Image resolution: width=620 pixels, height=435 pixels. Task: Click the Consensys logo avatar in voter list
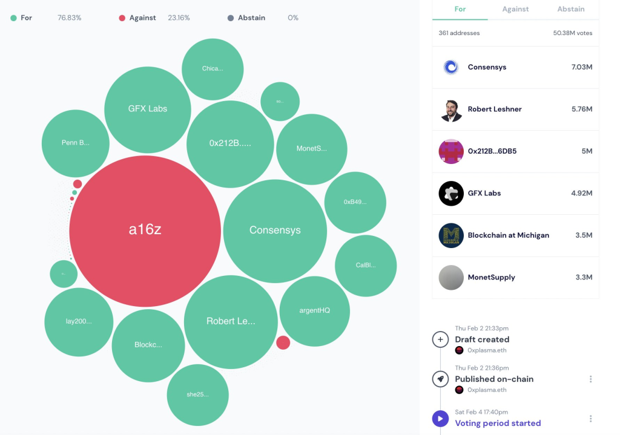450,67
